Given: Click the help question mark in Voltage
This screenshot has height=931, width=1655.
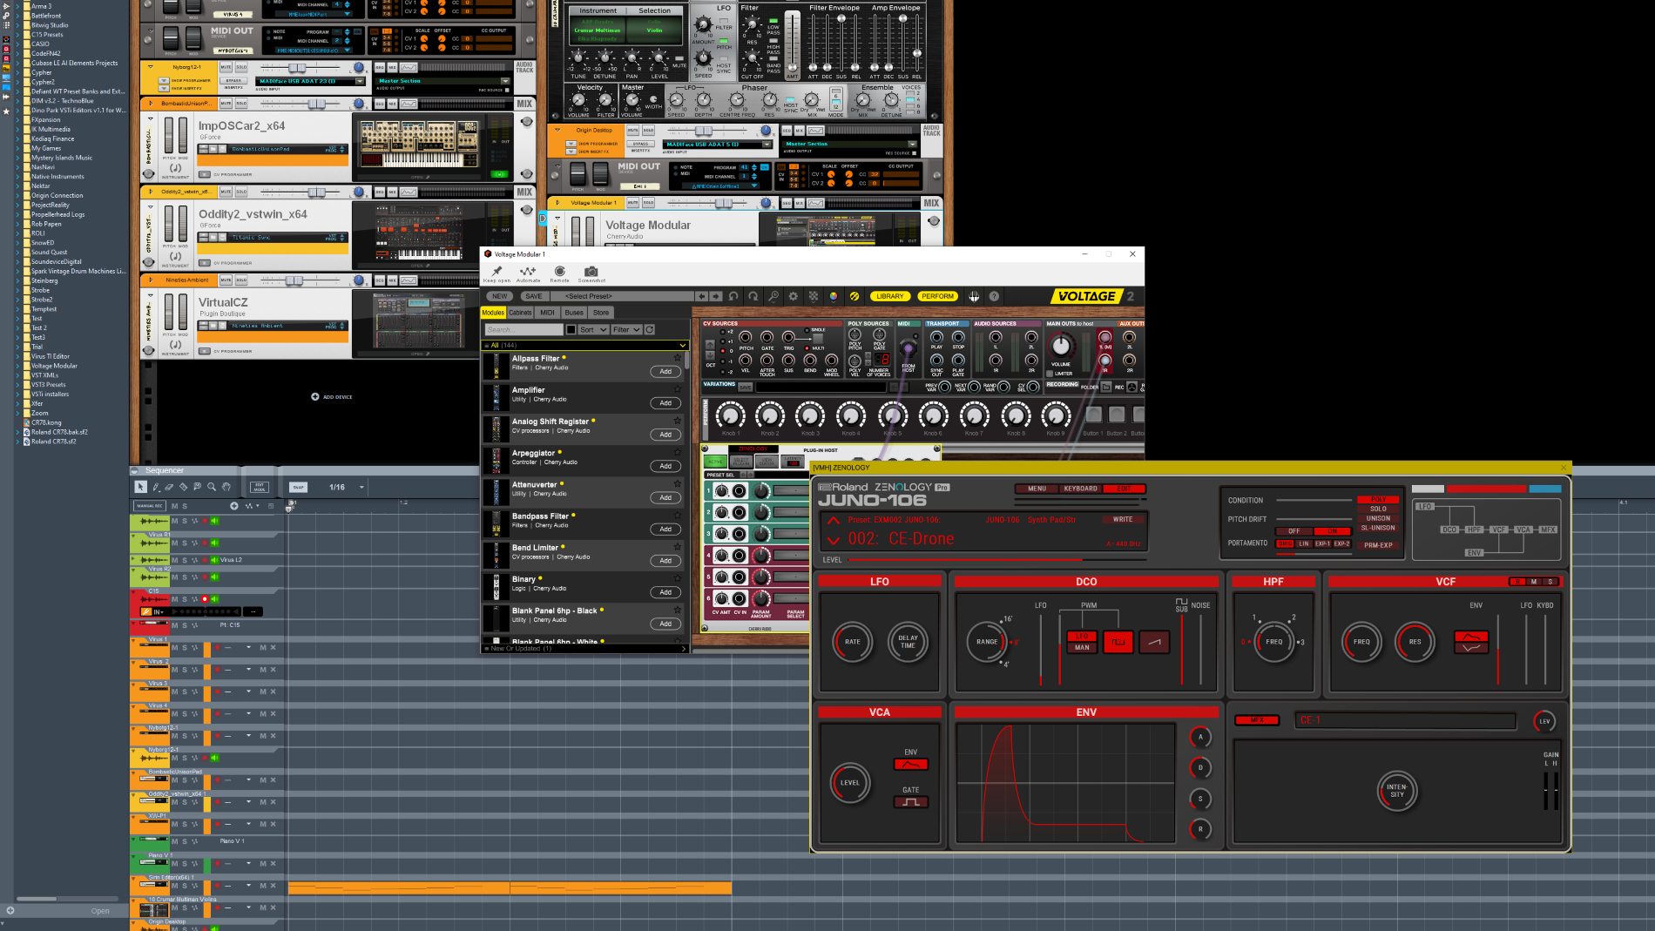Looking at the screenshot, I should [994, 296].
